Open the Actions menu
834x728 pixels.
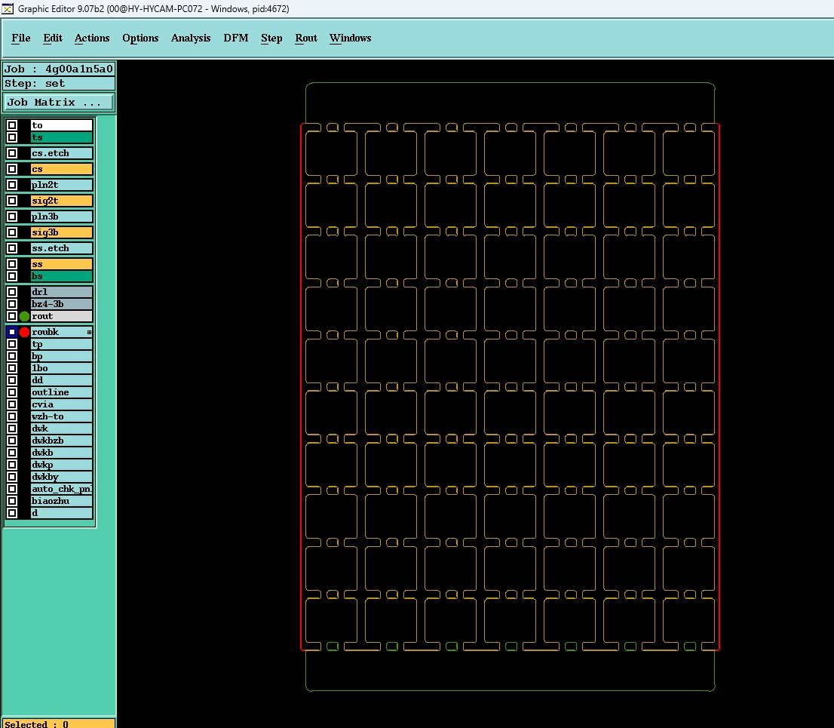tap(92, 38)
